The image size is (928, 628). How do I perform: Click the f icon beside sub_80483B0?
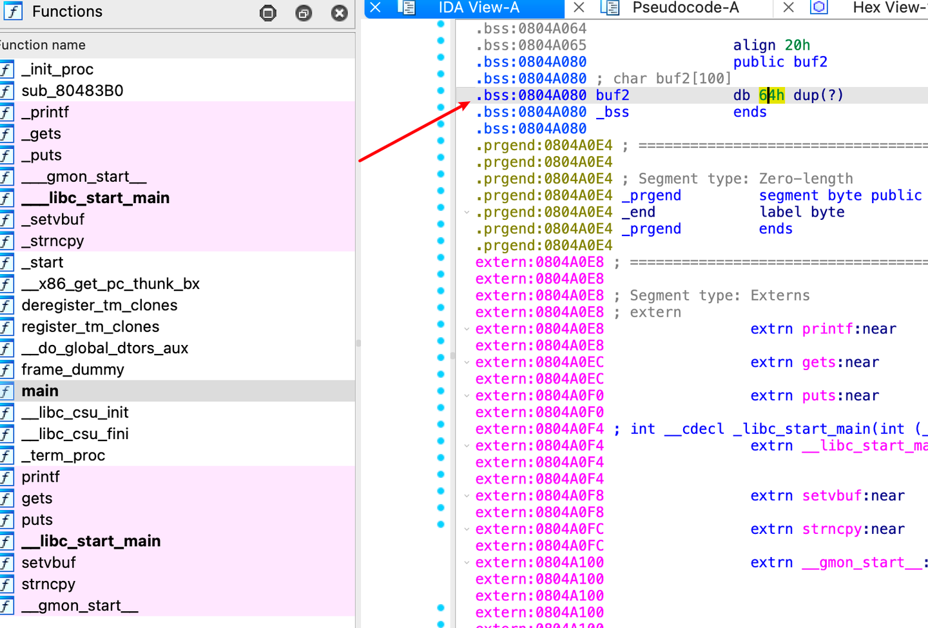[x=6, y=91]
